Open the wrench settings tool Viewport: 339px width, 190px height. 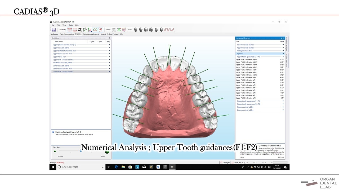coord(114,30)
